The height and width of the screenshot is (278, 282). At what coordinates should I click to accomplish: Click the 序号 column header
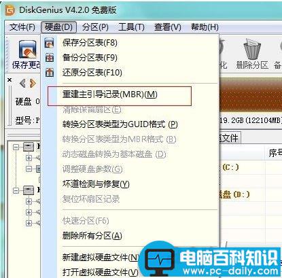pyautogui.click(x=275, y=154)
